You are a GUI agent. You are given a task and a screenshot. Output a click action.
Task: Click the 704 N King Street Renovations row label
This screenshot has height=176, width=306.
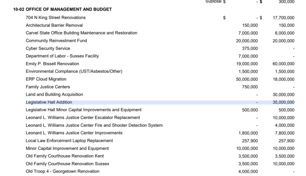tap(55, 18)
